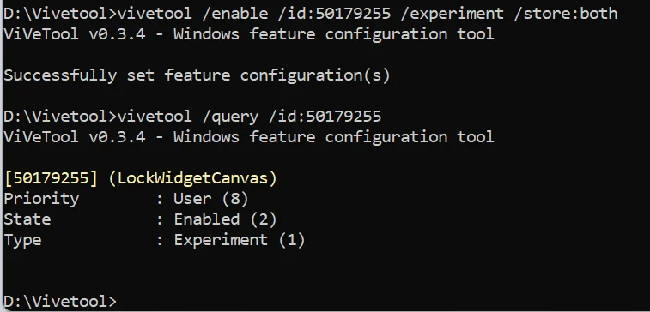The width and height of the screenshot is (650, 312).
Task: Click 'Enabled (2)' state value
Action: (x=225, y=219)
